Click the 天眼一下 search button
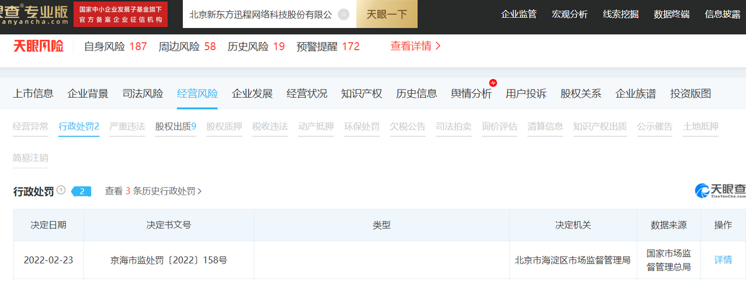Image resolution: width=746 pixels, height=281 pixels. (x=386, y=14)
